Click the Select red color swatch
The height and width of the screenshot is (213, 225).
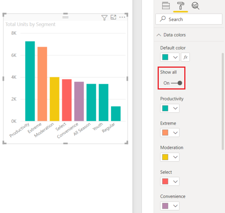pos(165,181)
